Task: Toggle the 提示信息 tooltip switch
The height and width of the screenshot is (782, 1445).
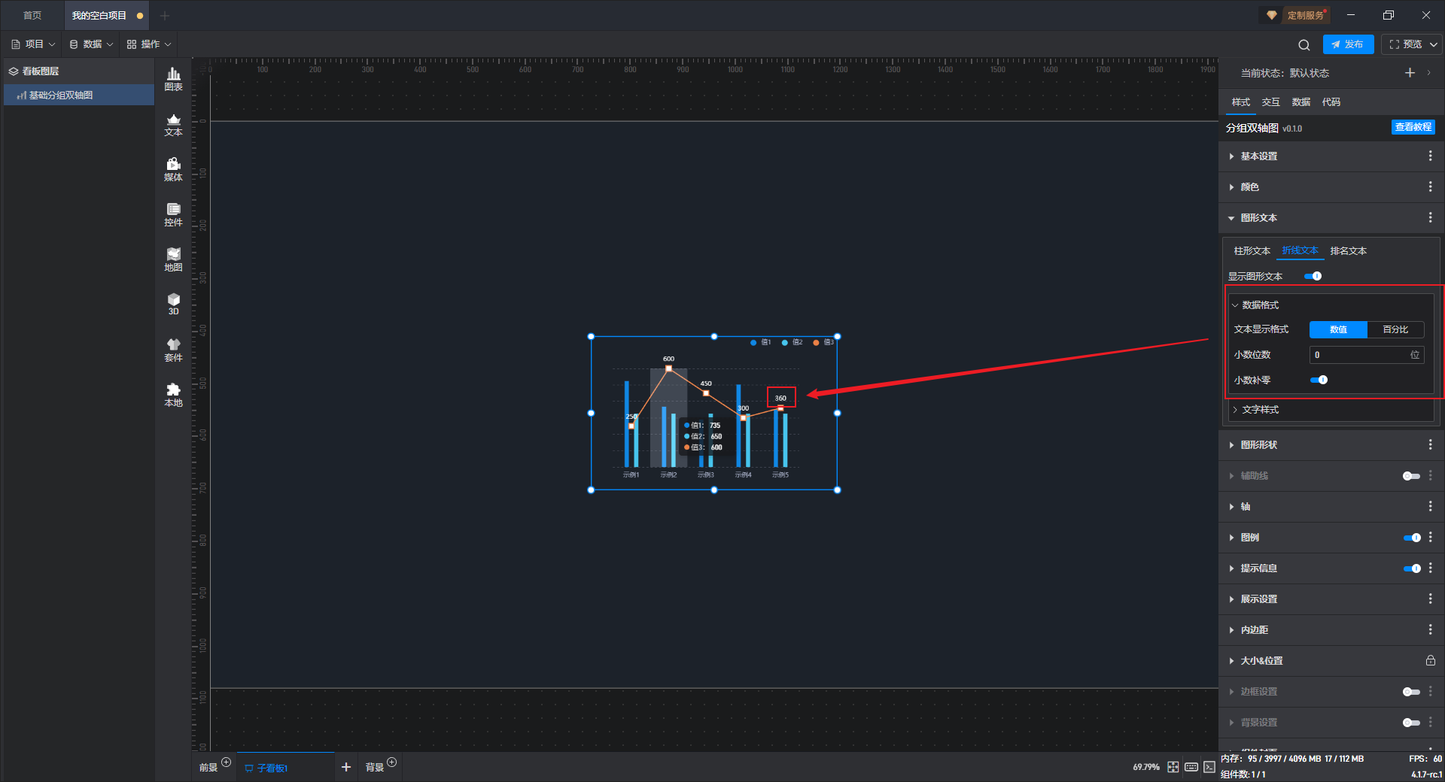Action: click(x=1412, y=568)
